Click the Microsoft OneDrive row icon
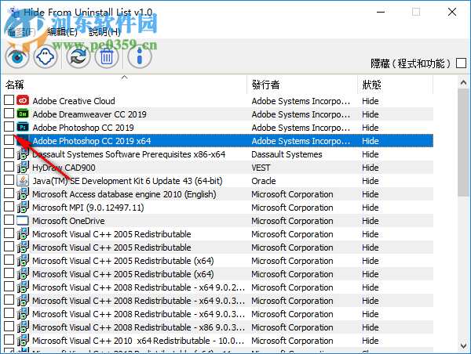Screen dimensions: 471x354 (x=23, y=220)
